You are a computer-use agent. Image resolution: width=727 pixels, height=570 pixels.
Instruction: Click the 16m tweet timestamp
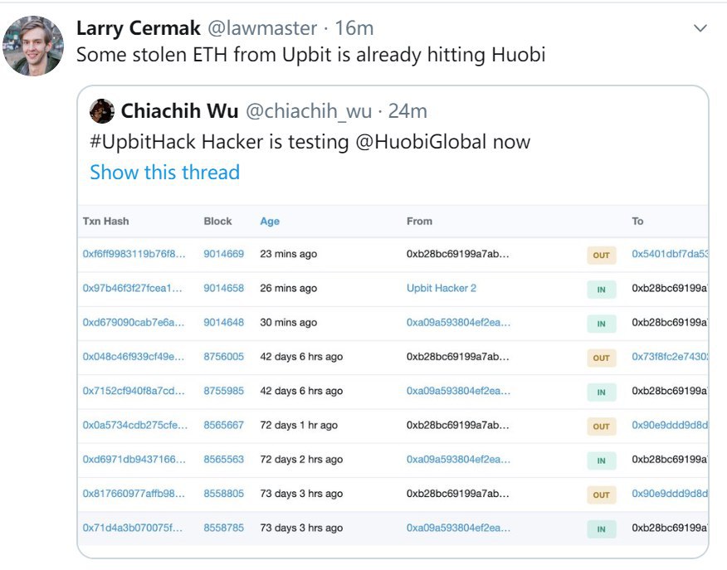click(354, 28)
